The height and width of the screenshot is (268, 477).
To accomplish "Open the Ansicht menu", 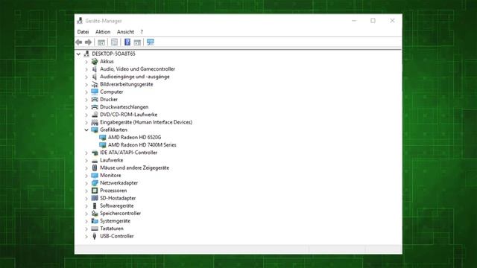I will coord(125,31).
